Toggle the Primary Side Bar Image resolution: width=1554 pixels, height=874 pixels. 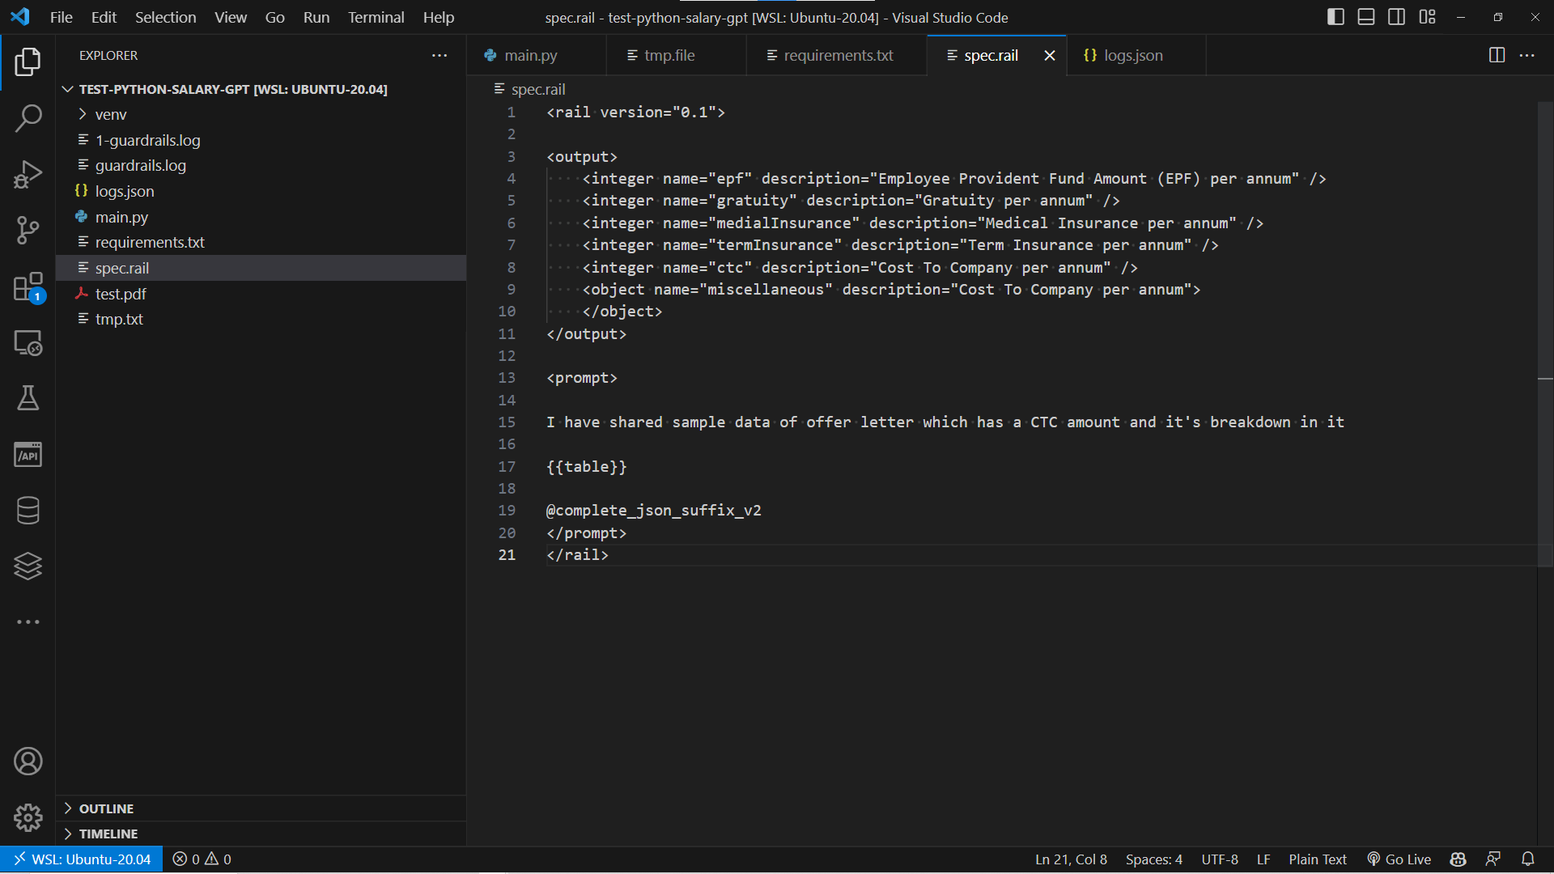point(1335,16)
